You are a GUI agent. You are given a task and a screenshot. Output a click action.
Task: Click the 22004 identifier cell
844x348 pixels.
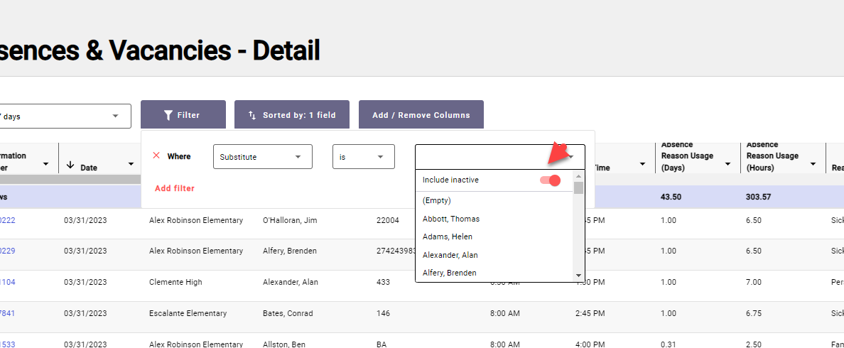point(388,221)
